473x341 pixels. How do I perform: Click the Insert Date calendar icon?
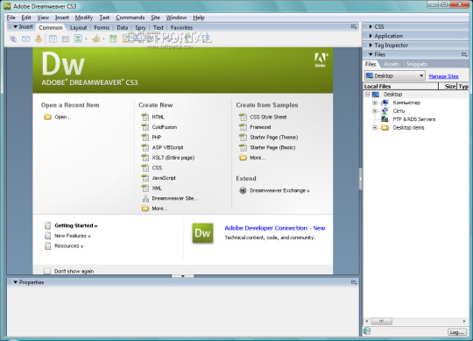[x=113, y=39]
